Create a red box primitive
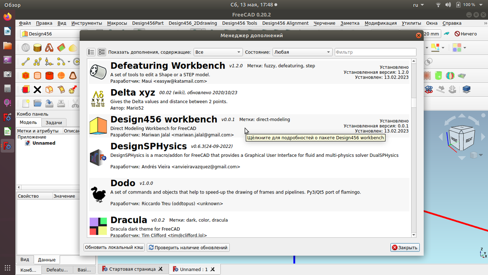This screenshot has height=275, width=488. 26,75
